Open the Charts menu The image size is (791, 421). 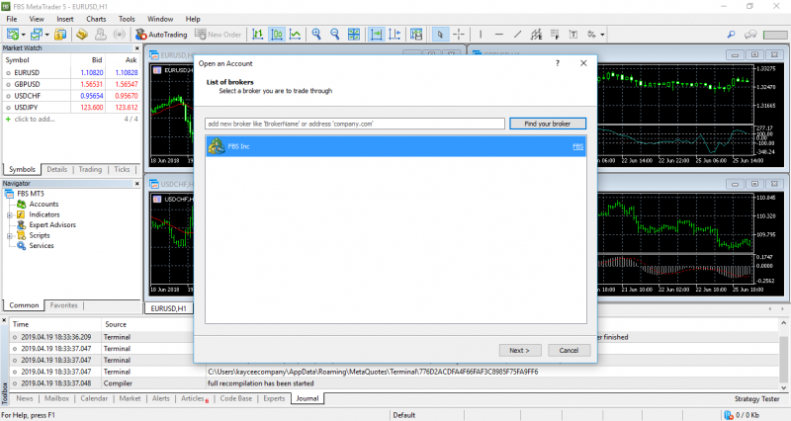(x=96, y=19)
